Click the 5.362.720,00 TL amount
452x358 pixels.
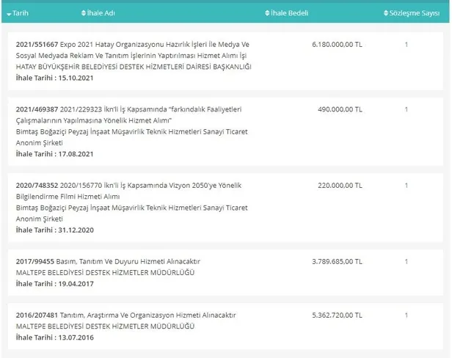[x=337, y=315]
